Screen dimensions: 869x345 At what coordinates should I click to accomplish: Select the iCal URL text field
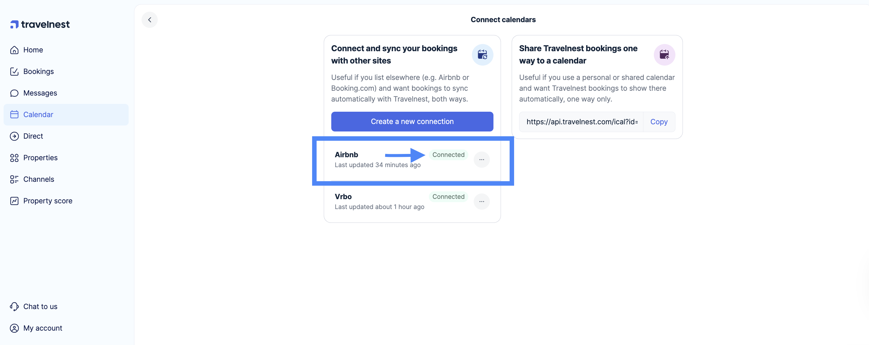(582, 122)
